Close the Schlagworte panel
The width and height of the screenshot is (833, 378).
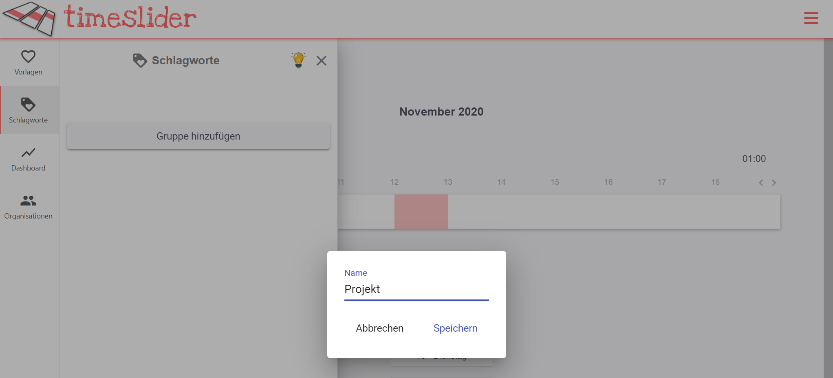point(322,61)
